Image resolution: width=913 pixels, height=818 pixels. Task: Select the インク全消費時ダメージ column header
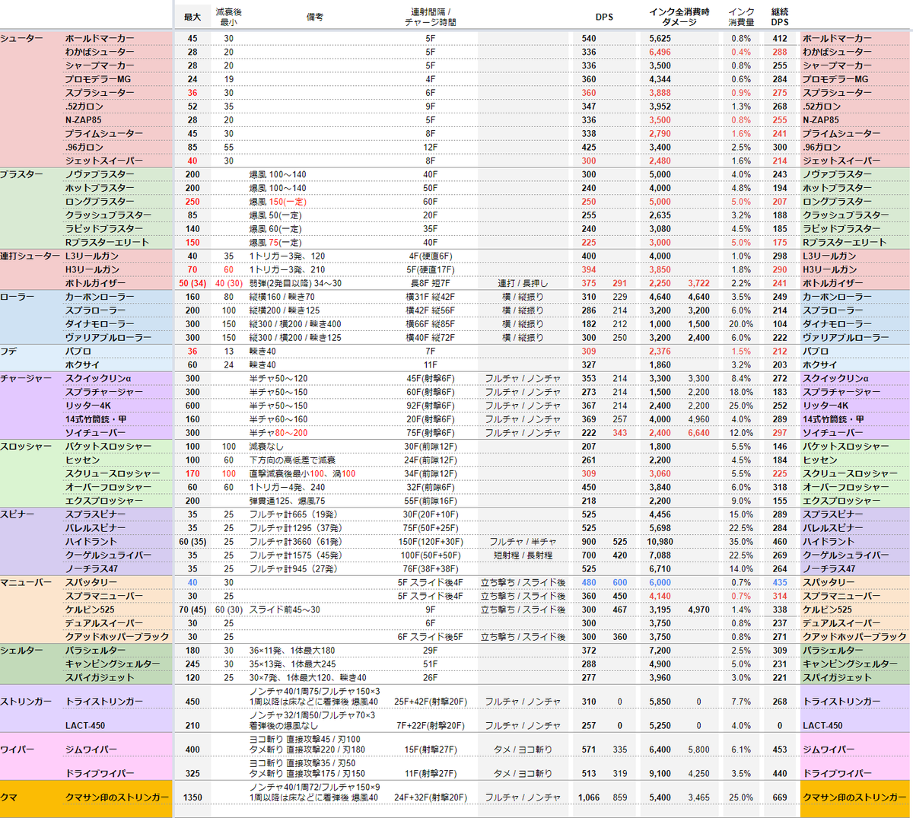point(679,18)
